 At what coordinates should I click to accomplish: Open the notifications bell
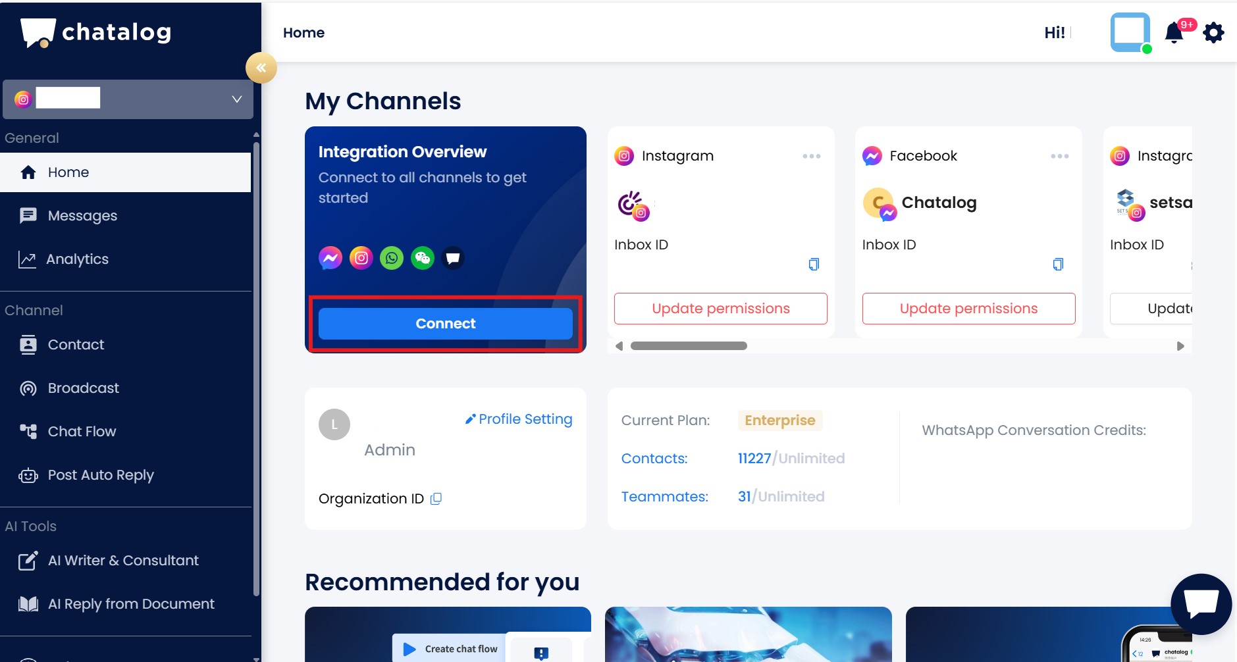coord(1174,33)
